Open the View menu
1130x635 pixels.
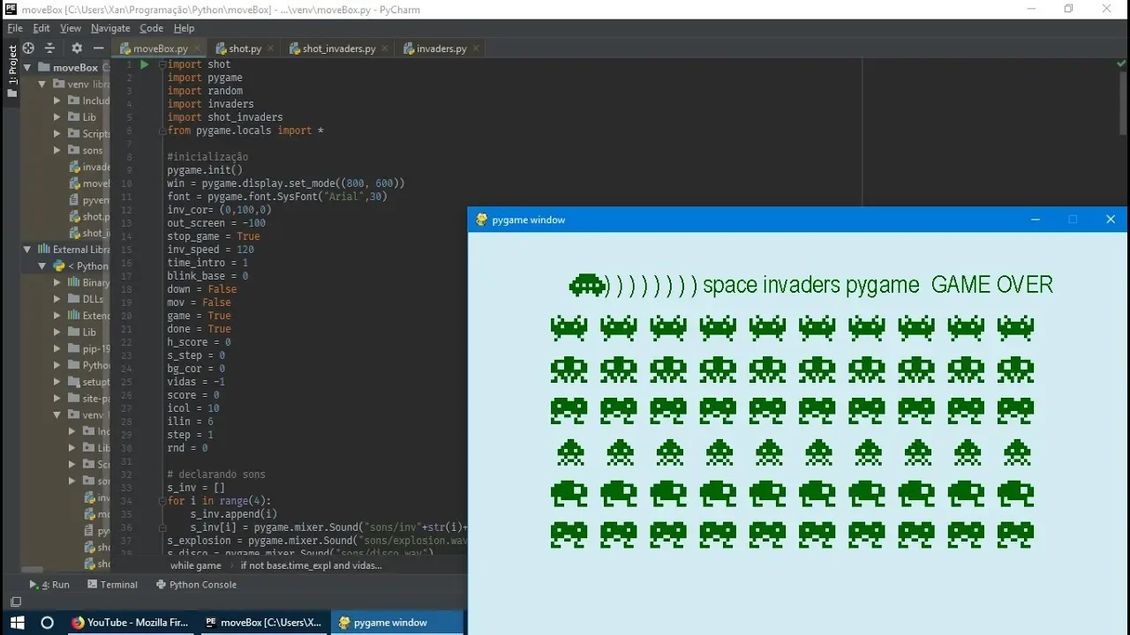click(x=71, y=28)
